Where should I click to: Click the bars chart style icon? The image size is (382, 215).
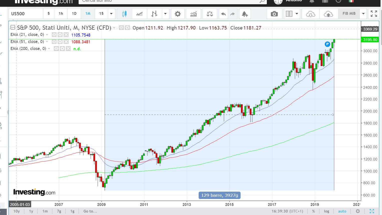[154, 14]
